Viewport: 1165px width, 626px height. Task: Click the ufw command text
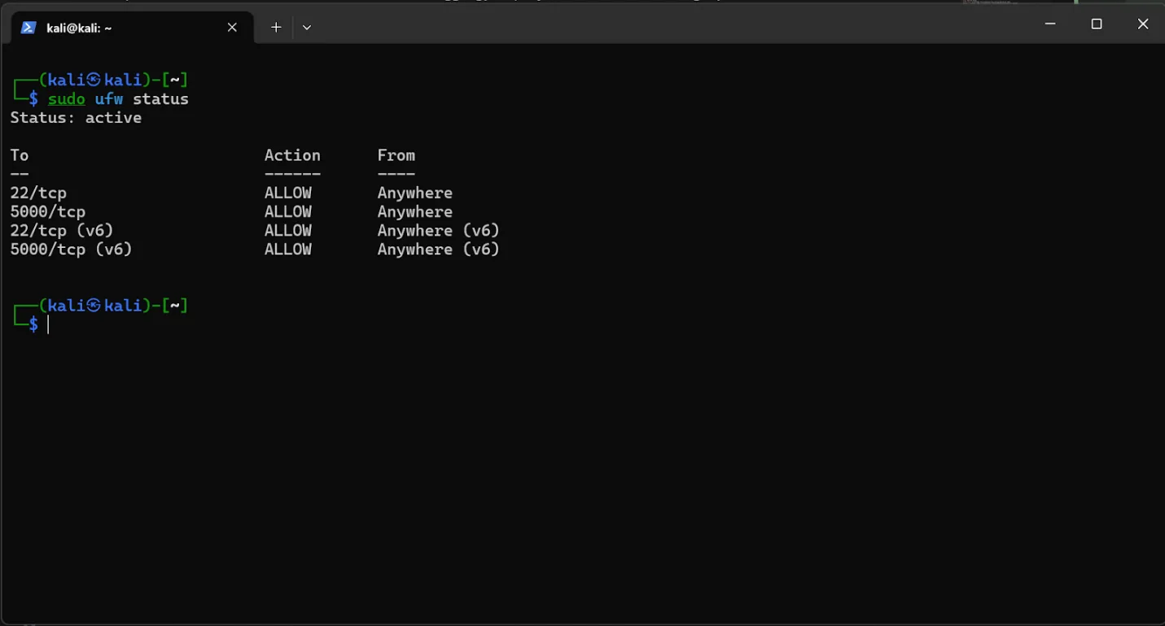pos(108,99)
